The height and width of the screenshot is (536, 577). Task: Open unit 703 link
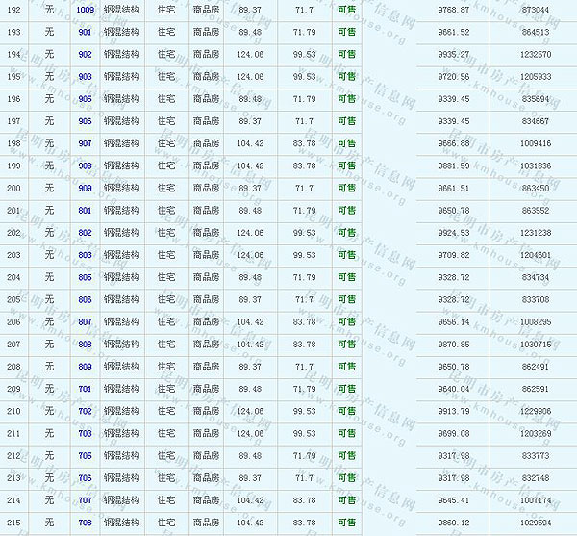[86, 433]
